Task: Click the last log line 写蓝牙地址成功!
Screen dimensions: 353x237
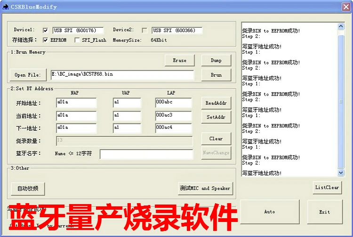Action: coord(262,173)
